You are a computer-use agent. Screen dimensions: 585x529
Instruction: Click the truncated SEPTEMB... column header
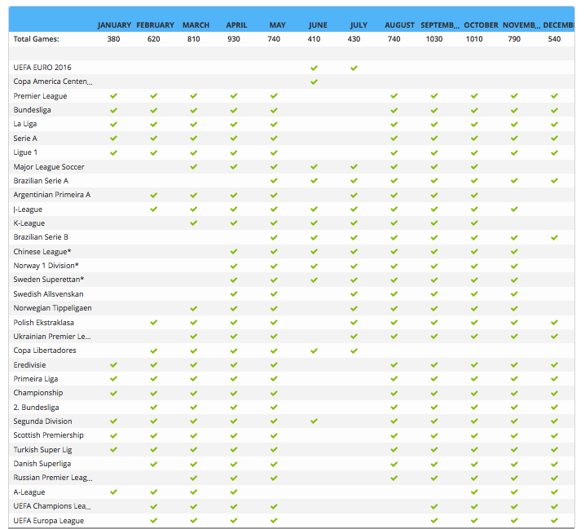tap(440, 25)
